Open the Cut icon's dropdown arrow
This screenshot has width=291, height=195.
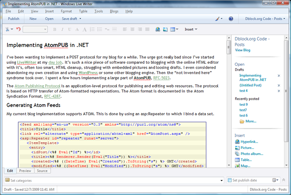point(12,29)
